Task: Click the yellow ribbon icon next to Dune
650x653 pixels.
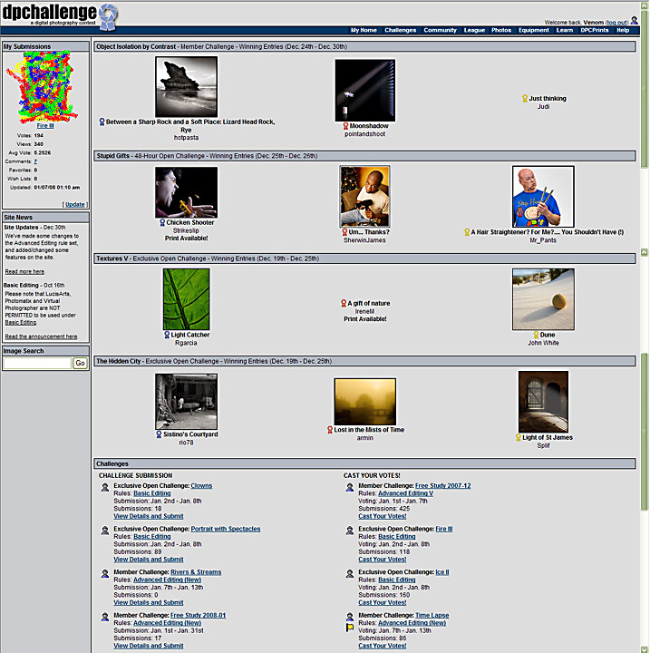Action: click(535, 335)
